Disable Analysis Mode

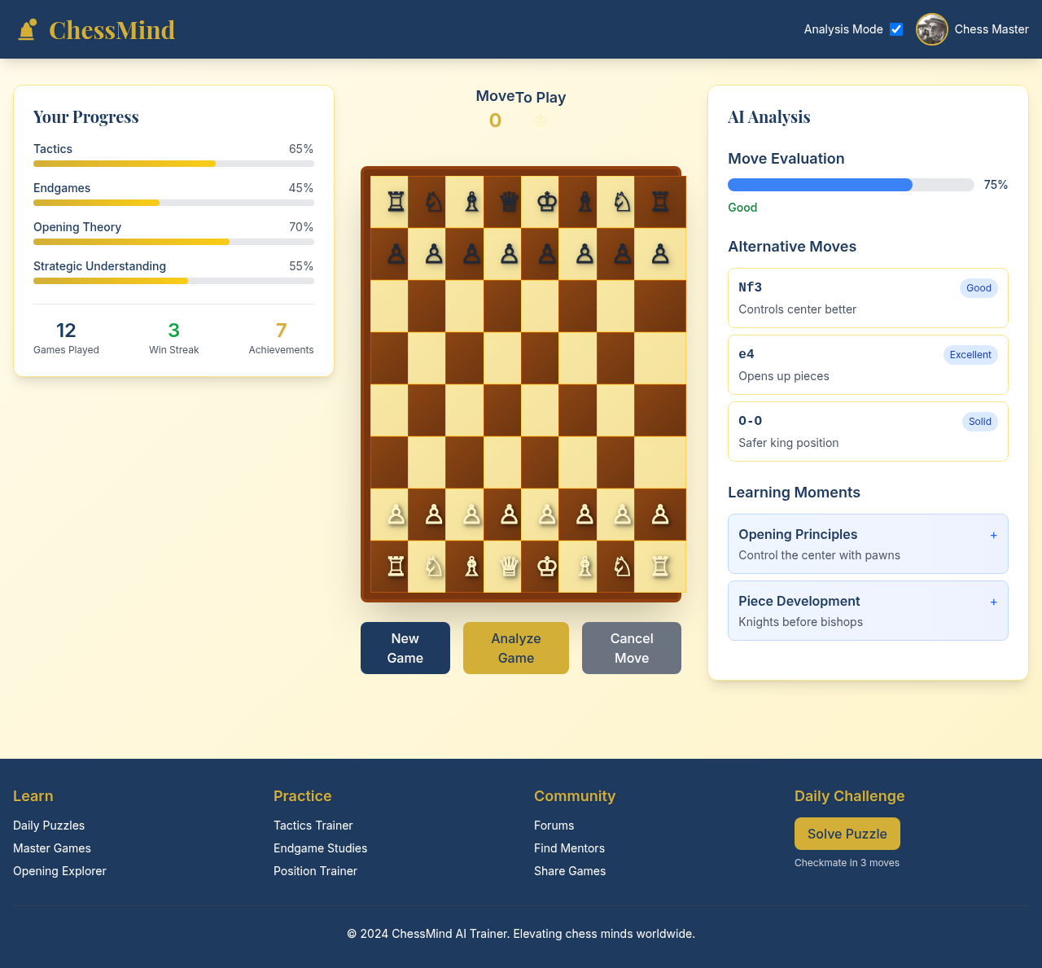(895, 28)
